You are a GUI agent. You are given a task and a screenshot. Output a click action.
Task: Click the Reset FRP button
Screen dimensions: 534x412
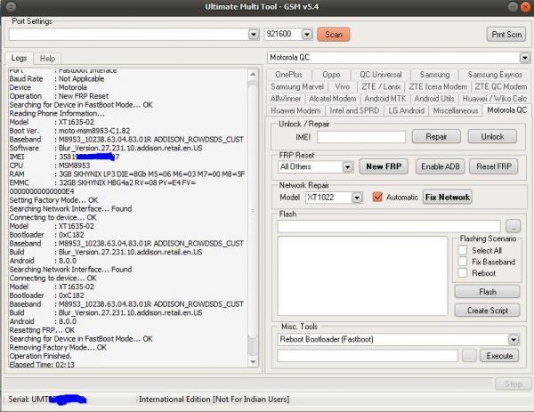494,166
